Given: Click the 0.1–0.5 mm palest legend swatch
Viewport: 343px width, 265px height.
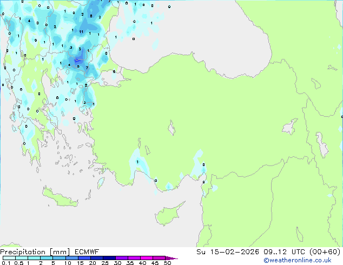Looking at the screenshot, I should tap(9, 258).
